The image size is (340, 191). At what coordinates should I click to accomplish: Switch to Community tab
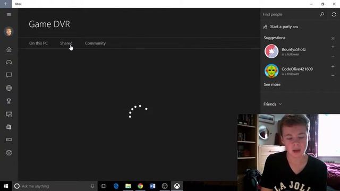95,43
